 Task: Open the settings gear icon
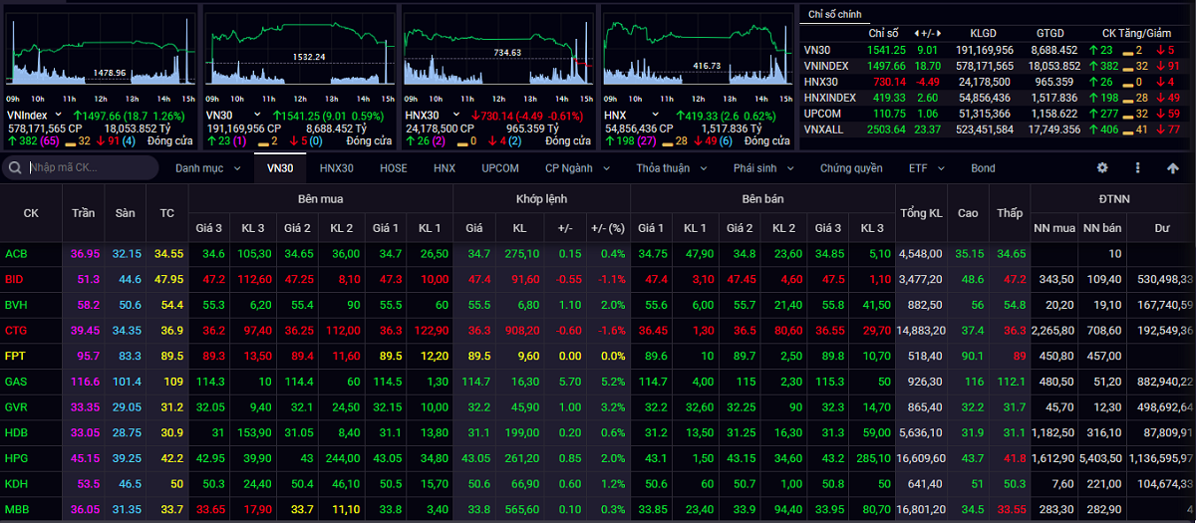1102,168
